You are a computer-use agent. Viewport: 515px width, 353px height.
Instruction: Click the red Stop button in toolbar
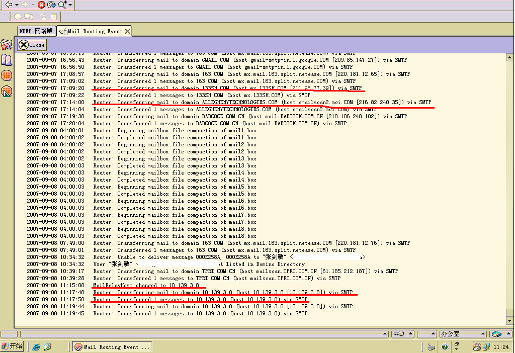(41, 5)
